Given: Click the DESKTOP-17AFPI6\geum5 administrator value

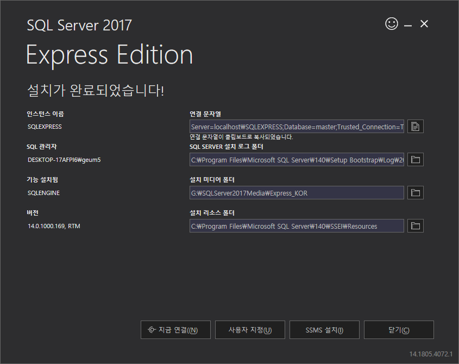Looking at the screenshot, I should 64,160.
